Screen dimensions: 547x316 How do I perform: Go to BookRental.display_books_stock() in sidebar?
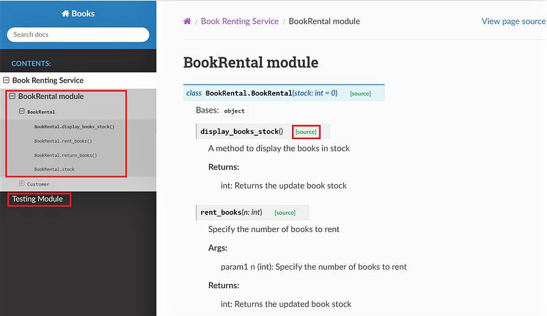tap(75, 127)
